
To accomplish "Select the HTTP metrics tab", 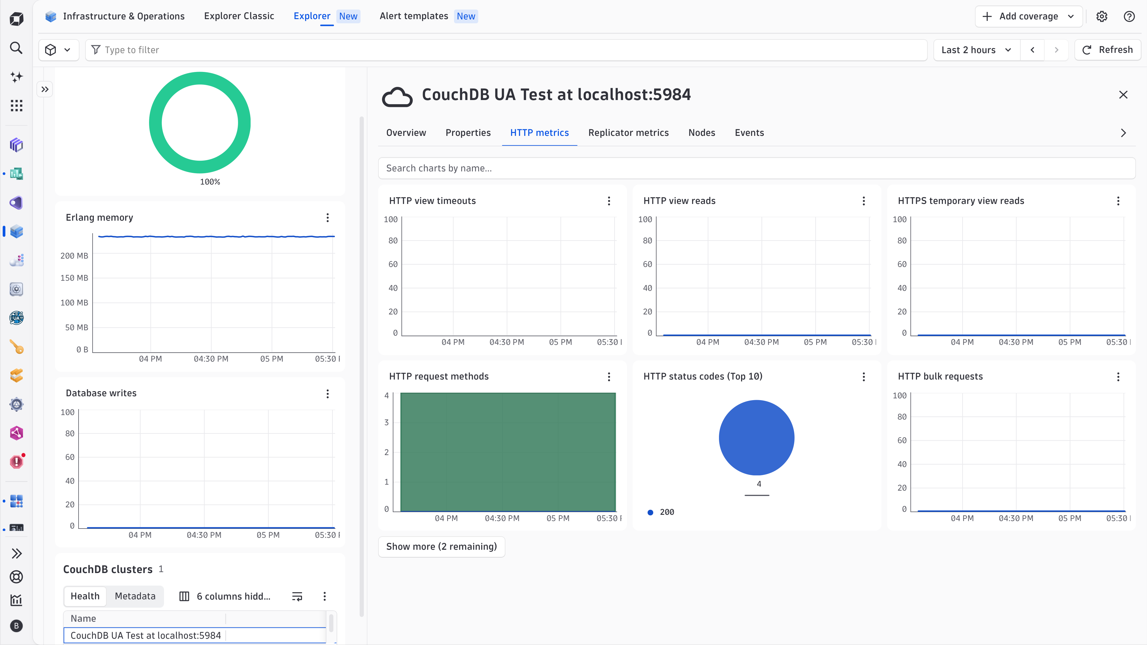I will tap(539, 133).
